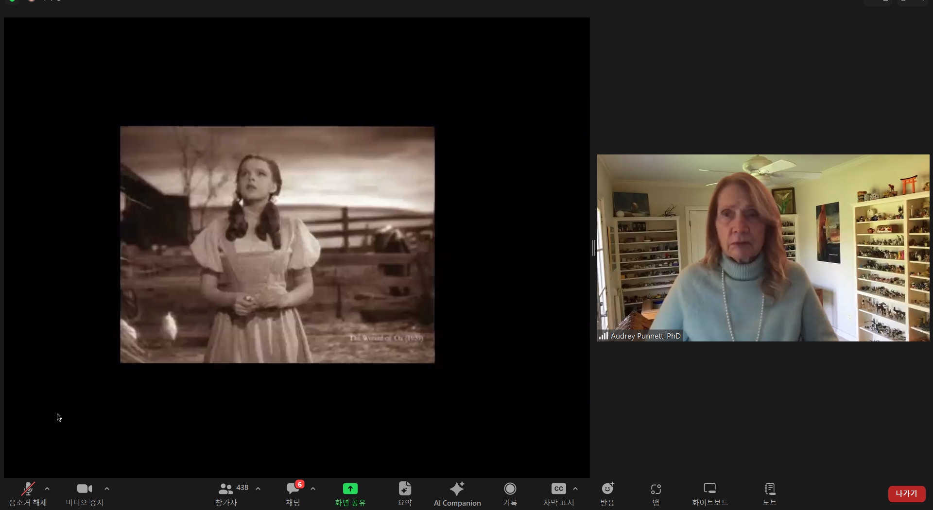Click the signal strength bars icon

[604, 336]
